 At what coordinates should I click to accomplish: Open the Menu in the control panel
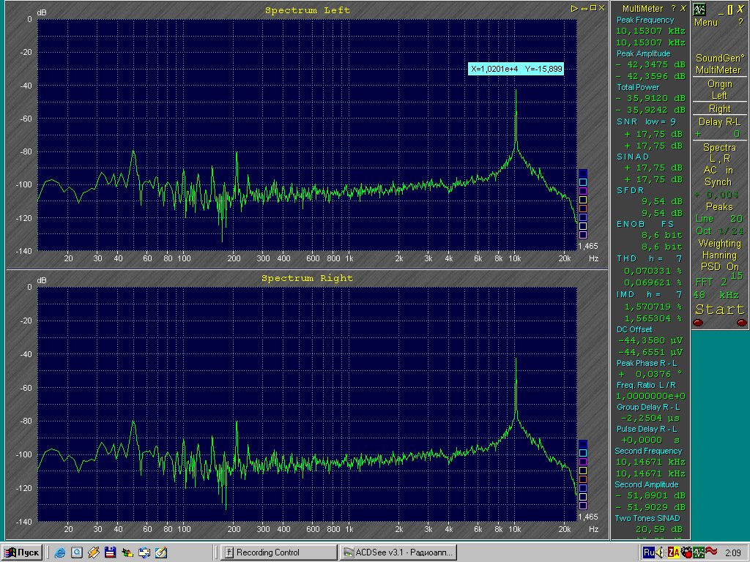coord(706,23)
